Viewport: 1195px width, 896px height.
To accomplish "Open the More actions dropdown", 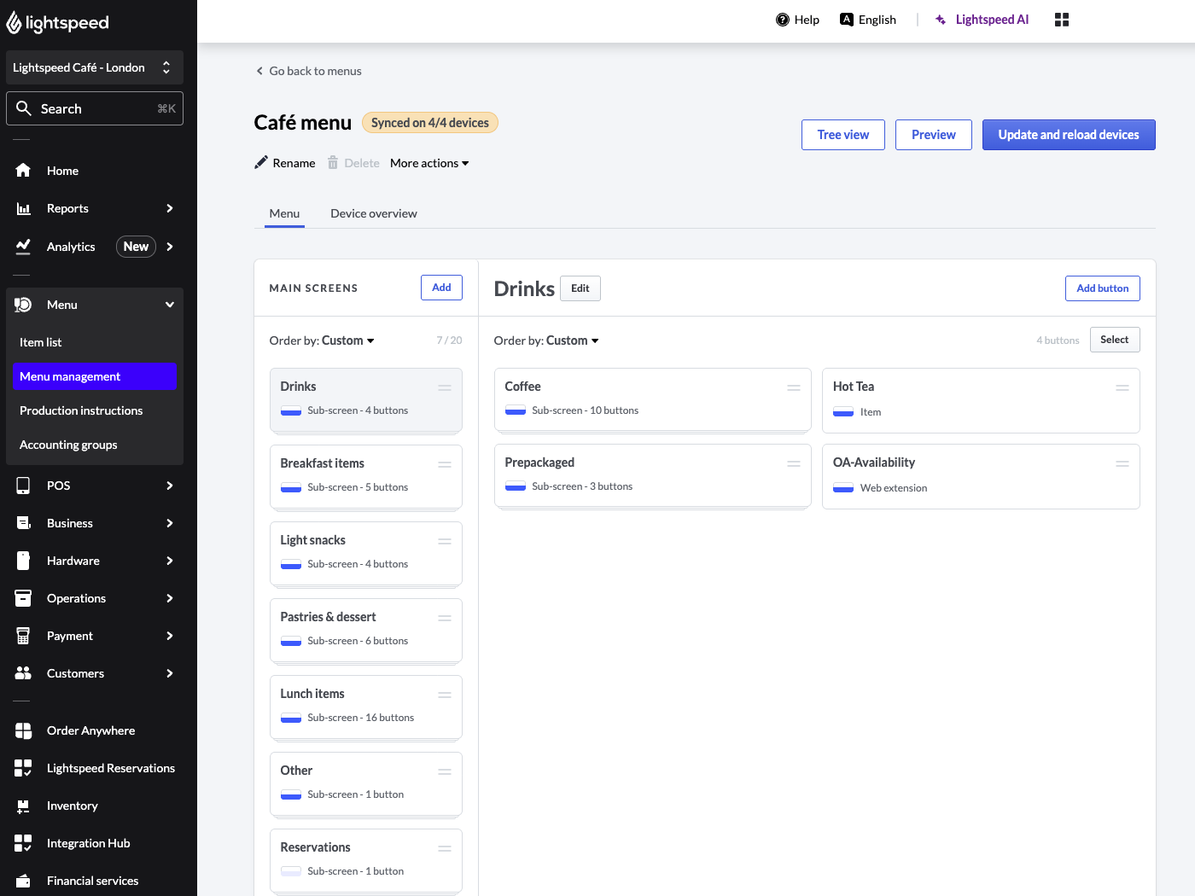I will [x=429, y=163].
